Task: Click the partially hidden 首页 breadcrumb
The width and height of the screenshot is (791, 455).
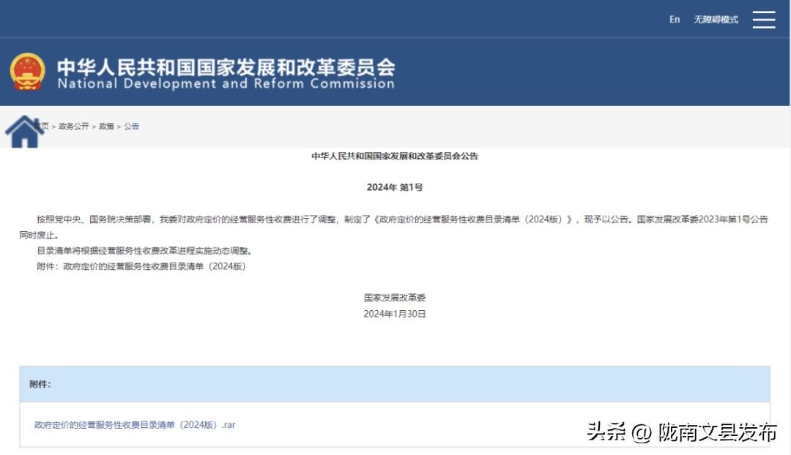Action: 44,127
